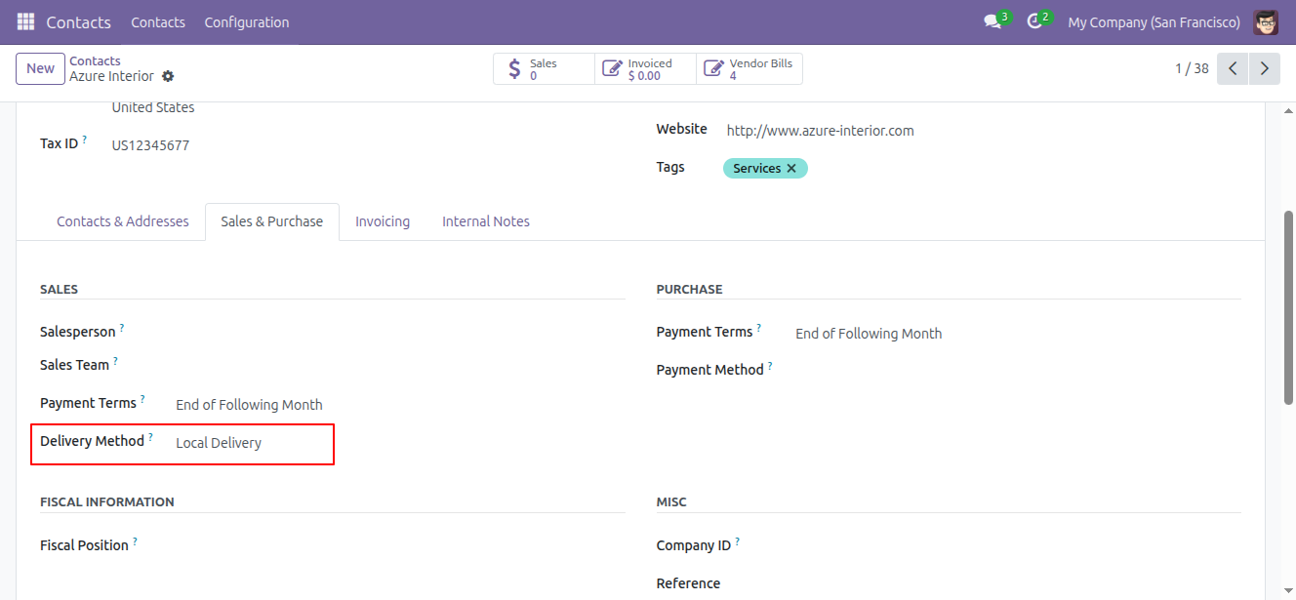Remove the Services tag

point(790,168)
